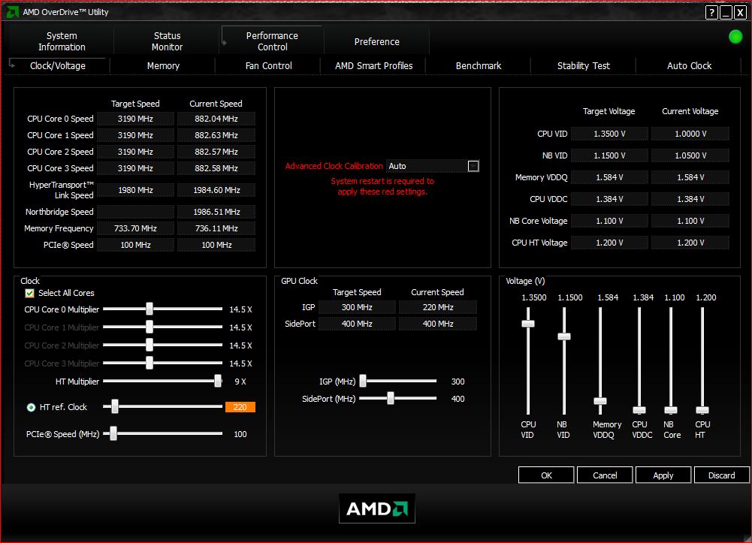This screenshot has width=752, height=543.
Task: Open the Preference tab
Action: (x=376, y=42)
